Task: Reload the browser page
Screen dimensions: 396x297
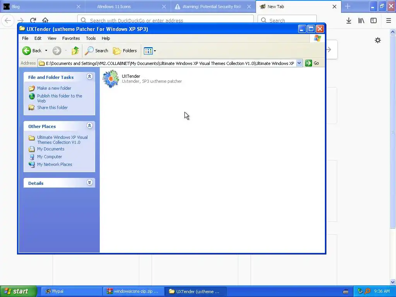Action: pos(33,20)
